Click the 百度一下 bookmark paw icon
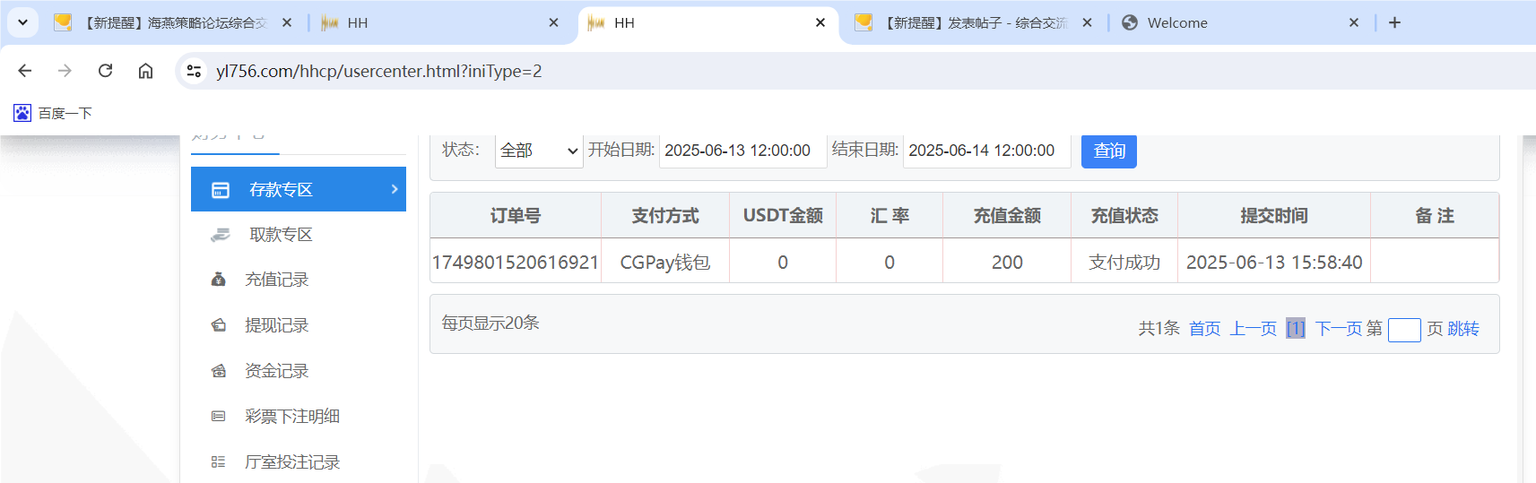The width and height of the screenshot is (1536, 483). tap(22, 113)
